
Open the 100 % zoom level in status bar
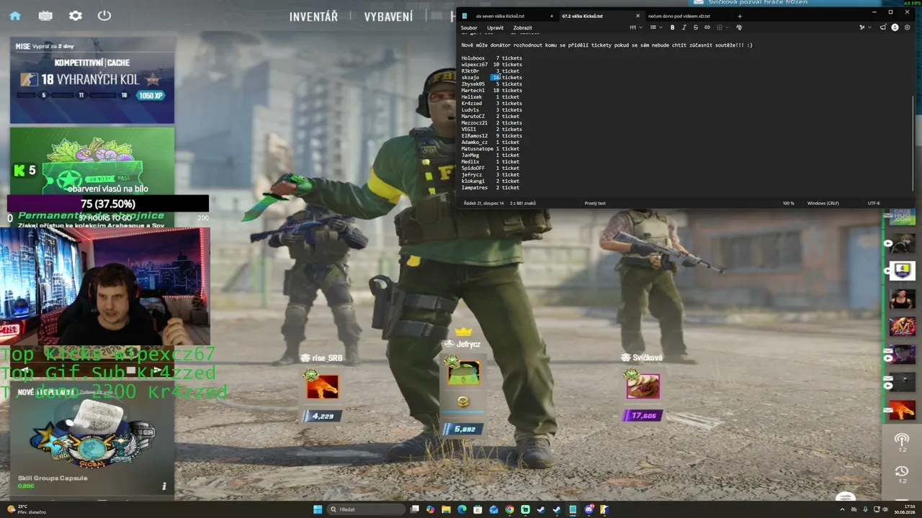(789, 203)
